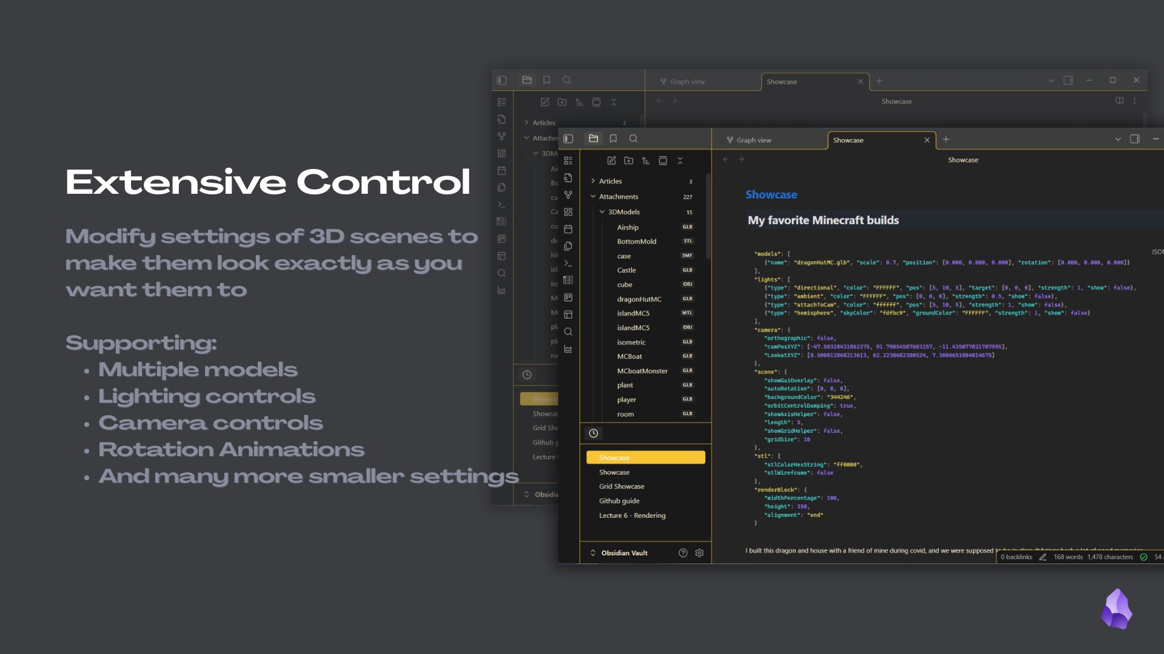1164x654 pixels.
Task: Open the calendar daily note icon in the back window ribbon
Action: [501, 171]
